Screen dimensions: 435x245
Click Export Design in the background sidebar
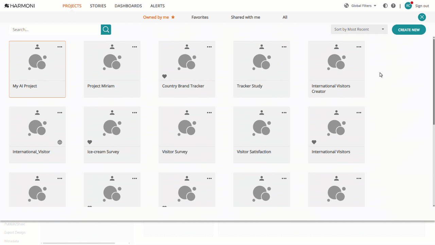(15, 232)
